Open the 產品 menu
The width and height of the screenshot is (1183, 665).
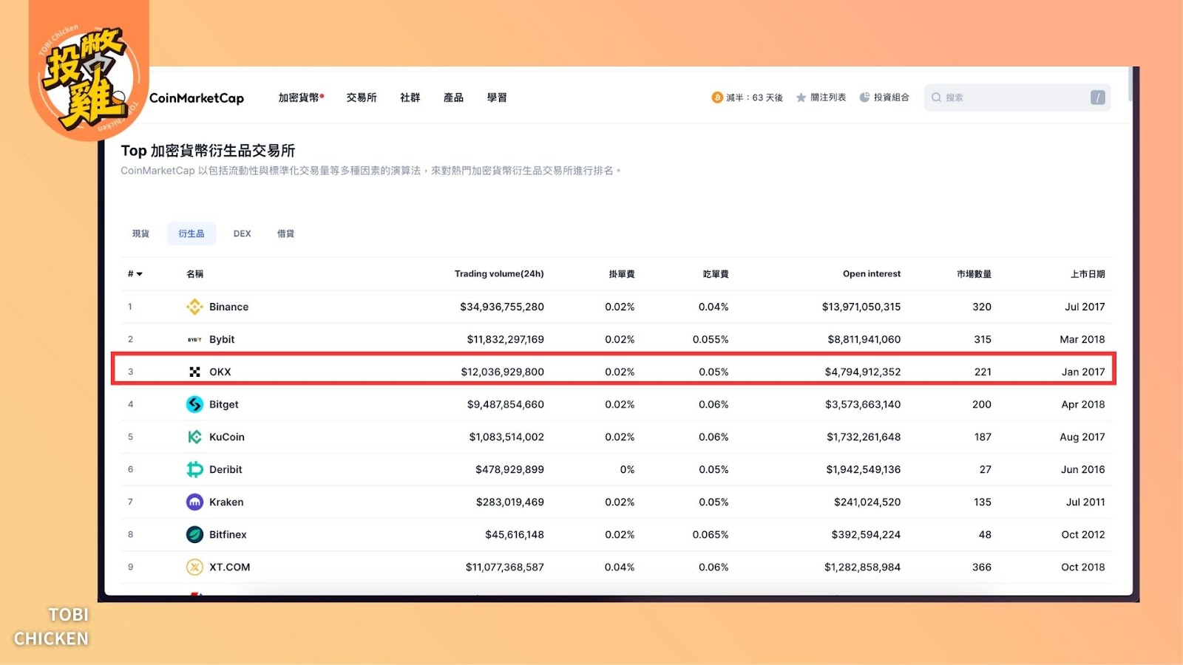coord(453,98)
